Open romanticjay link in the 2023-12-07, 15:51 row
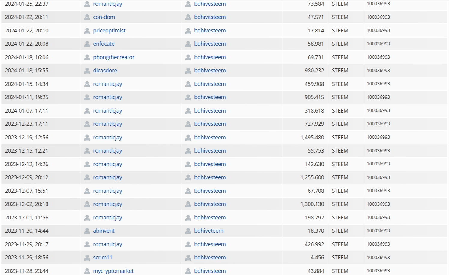 coord(107,191)
